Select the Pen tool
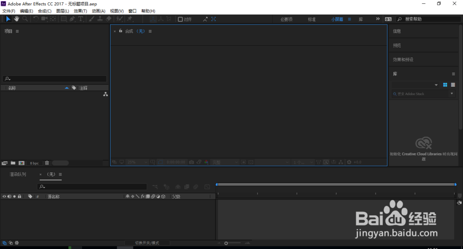 pyautogui.click(x=72, y=19)
